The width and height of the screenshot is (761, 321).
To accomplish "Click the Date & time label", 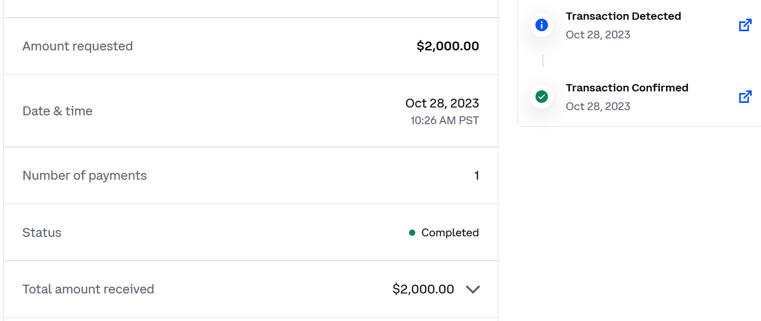I will pos(58,111).
